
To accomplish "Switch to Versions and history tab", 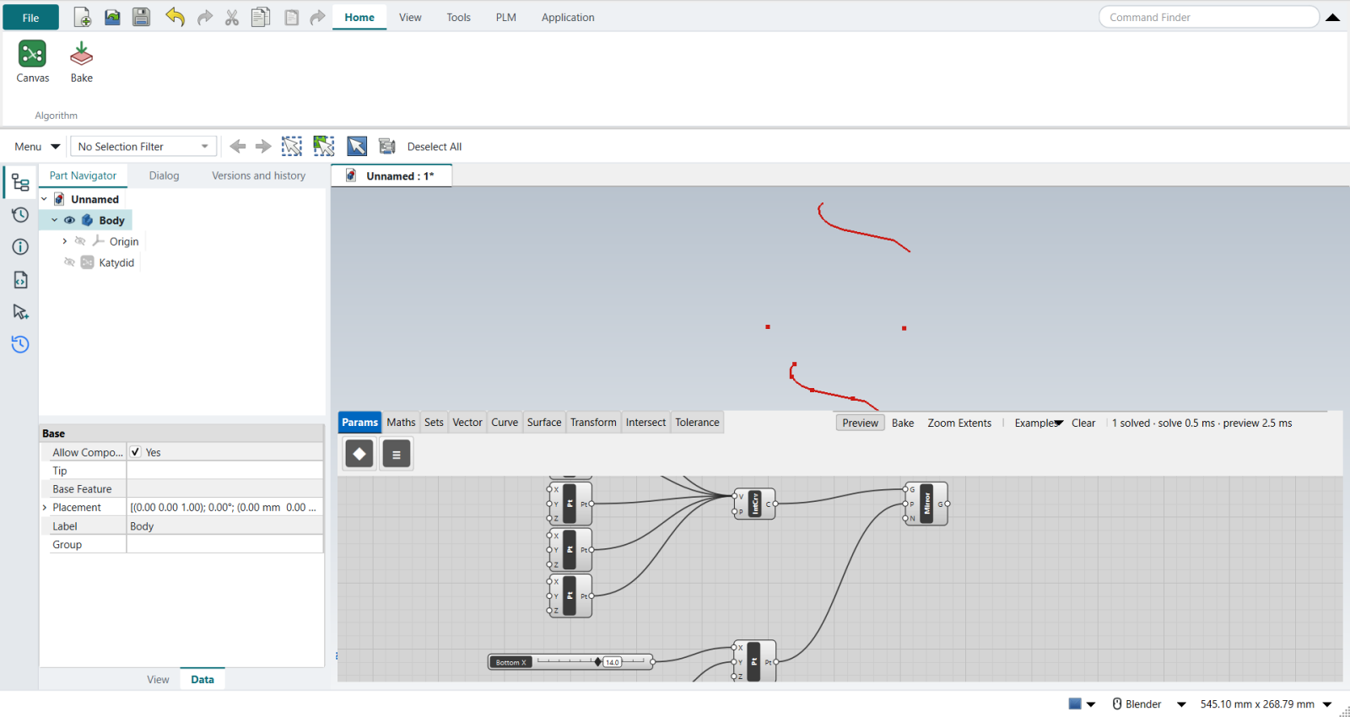I will point(258,175).
